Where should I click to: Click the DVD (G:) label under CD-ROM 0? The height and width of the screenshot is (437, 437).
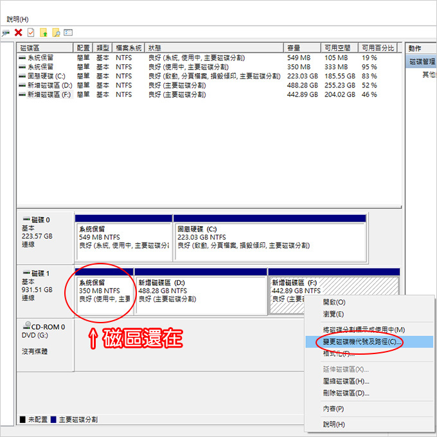(35, 335)
